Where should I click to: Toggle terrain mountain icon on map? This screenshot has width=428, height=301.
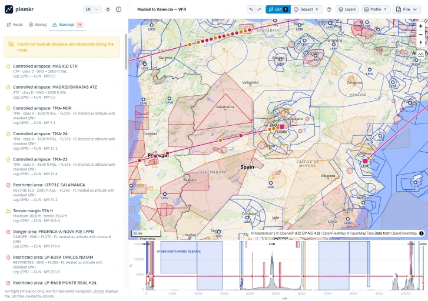pyautogui.click(x=420, y=54)
